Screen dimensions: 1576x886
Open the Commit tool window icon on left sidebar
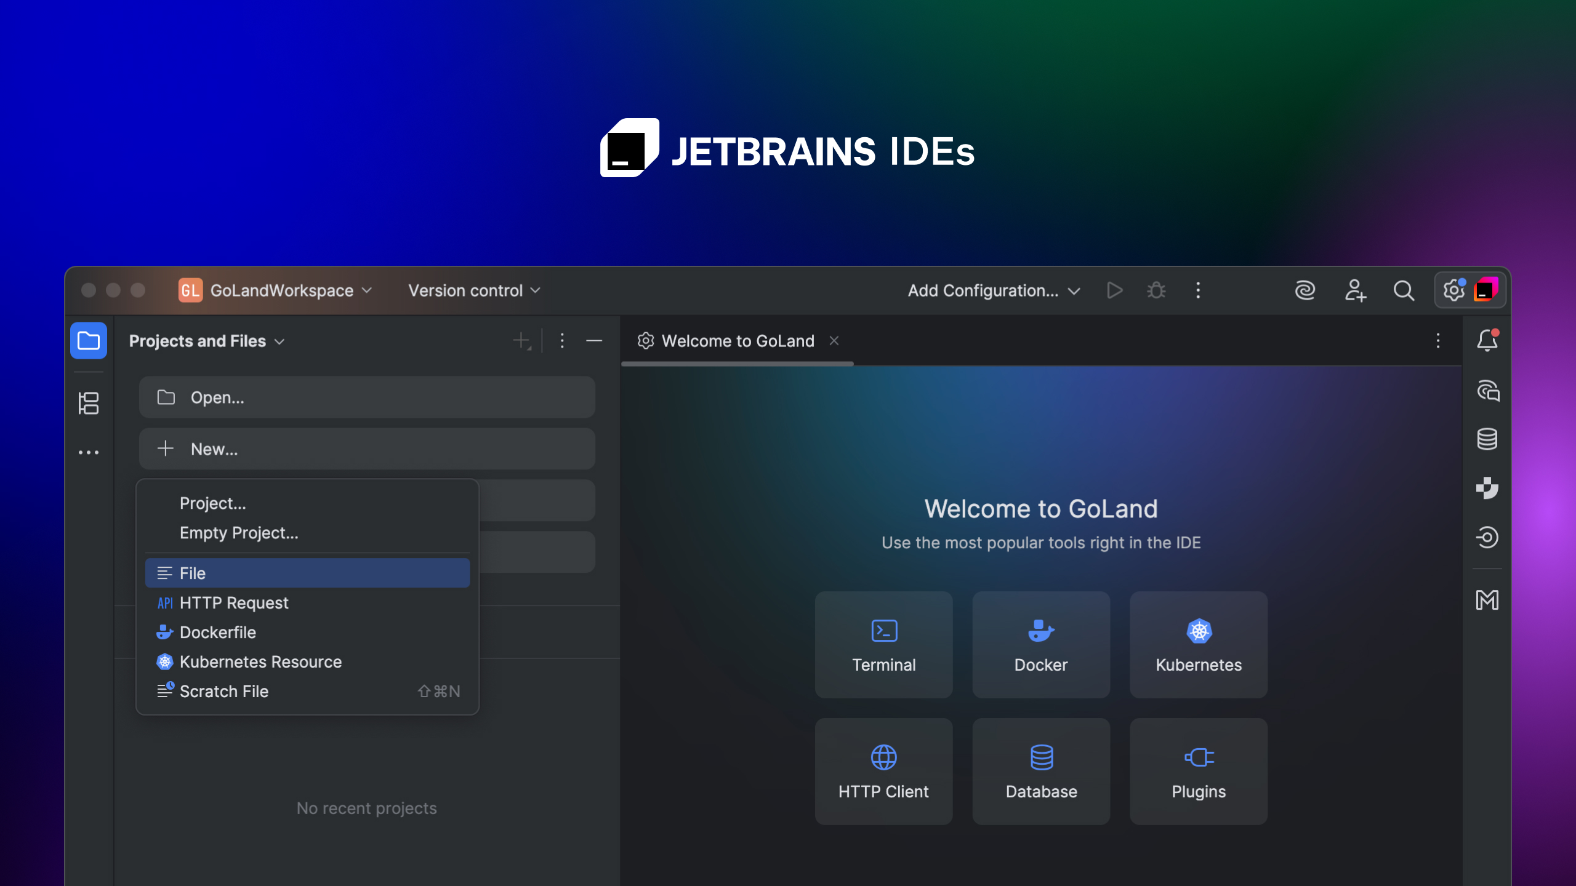click(88, 403)
